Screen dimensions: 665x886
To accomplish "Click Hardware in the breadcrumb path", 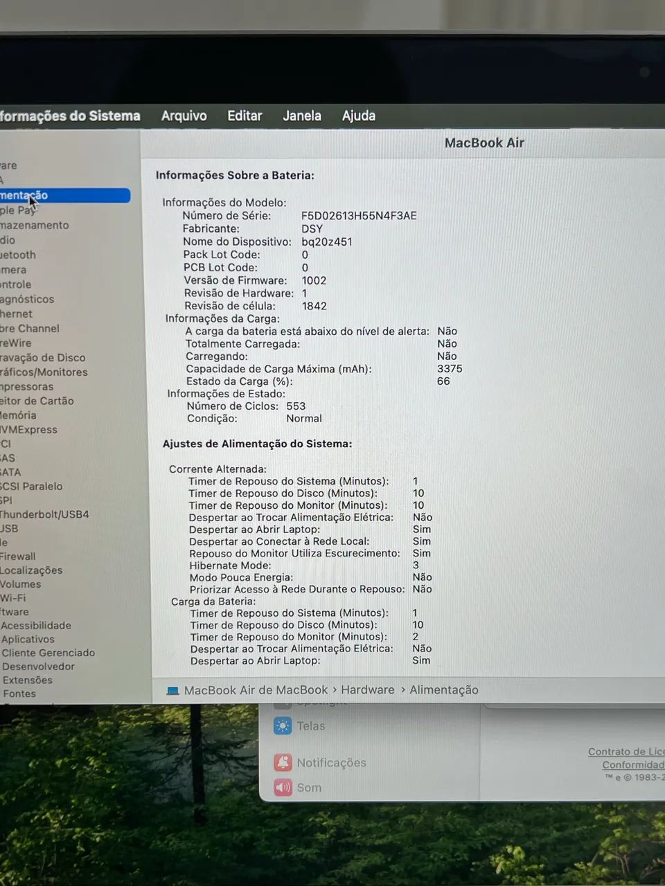I will pyautogui.click(x=368, y=689).
